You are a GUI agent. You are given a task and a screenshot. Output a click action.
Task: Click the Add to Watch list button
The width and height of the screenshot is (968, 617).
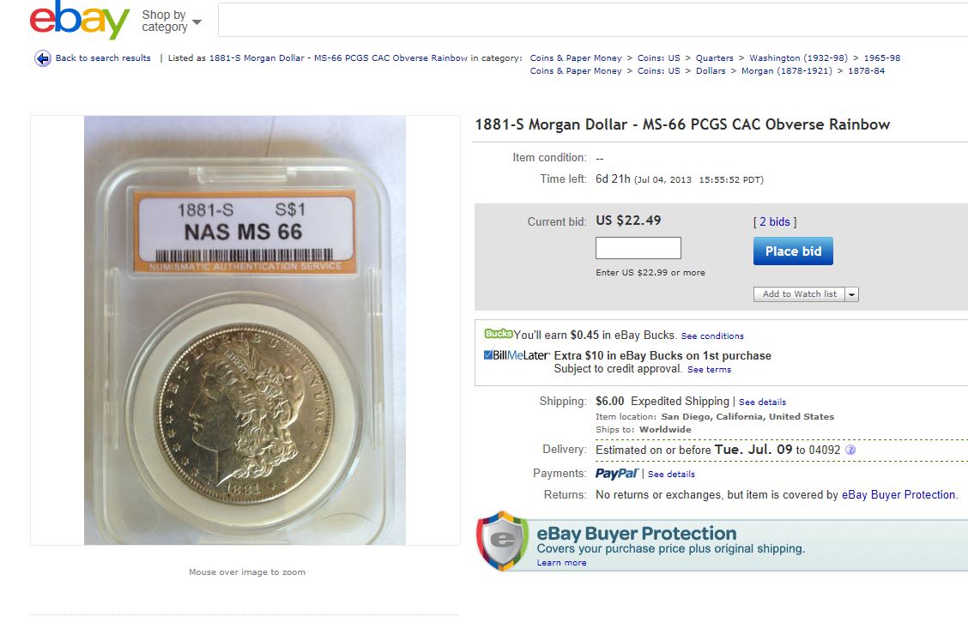click(800, 294)
